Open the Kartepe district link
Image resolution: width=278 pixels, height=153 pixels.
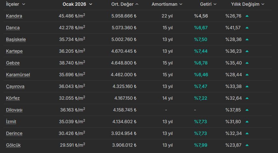pyautogui.click(x=14, y=51)
